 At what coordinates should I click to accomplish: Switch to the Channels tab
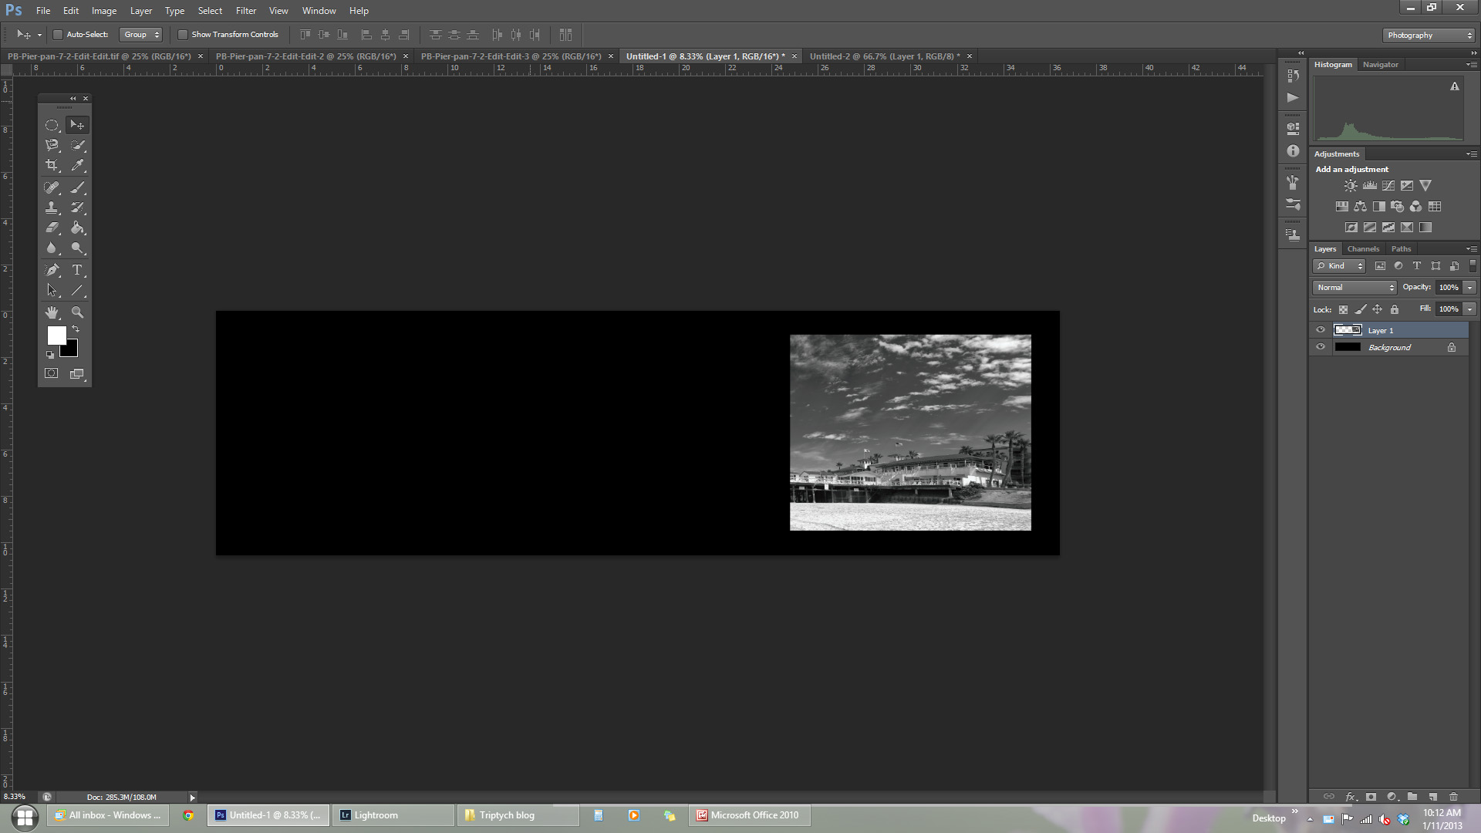coord(1363,249)
